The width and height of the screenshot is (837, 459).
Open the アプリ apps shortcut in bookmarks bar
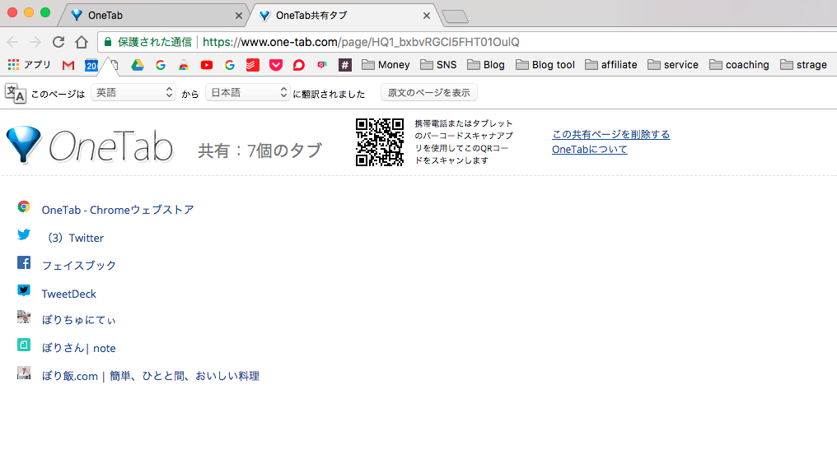coord(29,65)
